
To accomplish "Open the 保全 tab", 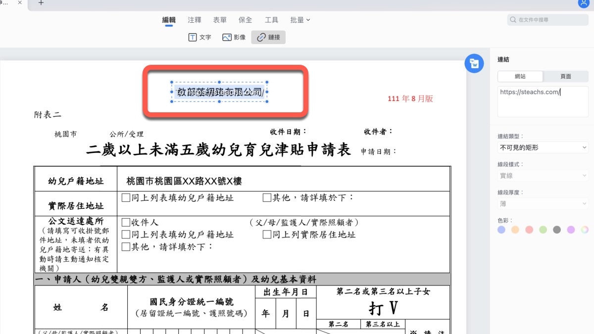I will tap(246, 20).
